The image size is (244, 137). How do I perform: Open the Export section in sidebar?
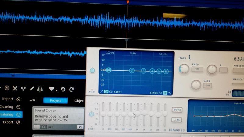pos(8,122)
